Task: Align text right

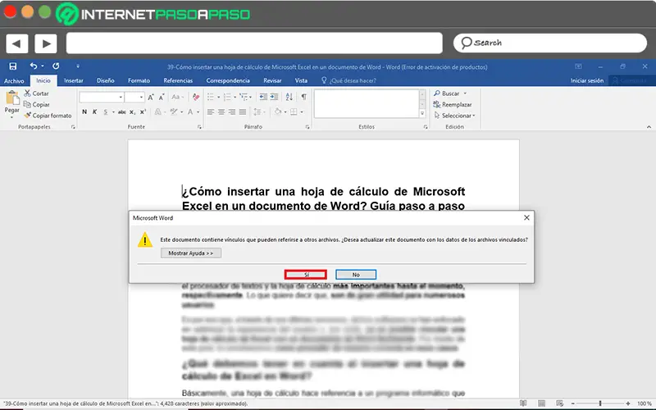Action: 232,112
